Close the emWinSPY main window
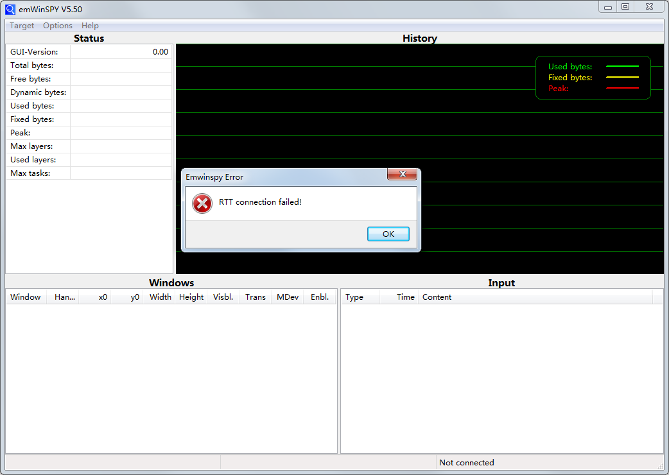This screenshot has width=669, height=475. click(x=649, y=7)
